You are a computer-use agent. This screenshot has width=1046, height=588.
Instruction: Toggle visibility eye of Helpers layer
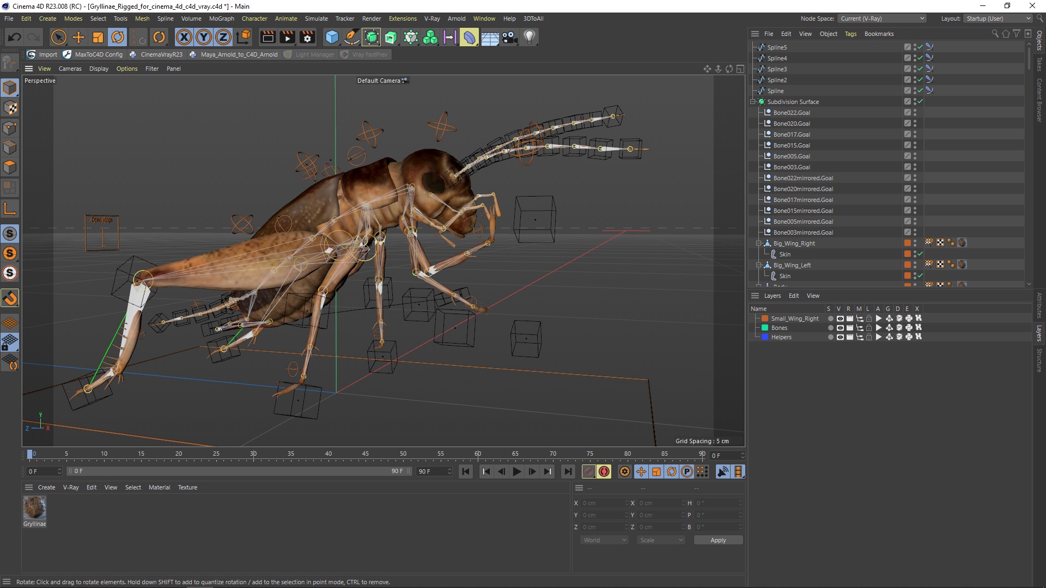[840, 337]
